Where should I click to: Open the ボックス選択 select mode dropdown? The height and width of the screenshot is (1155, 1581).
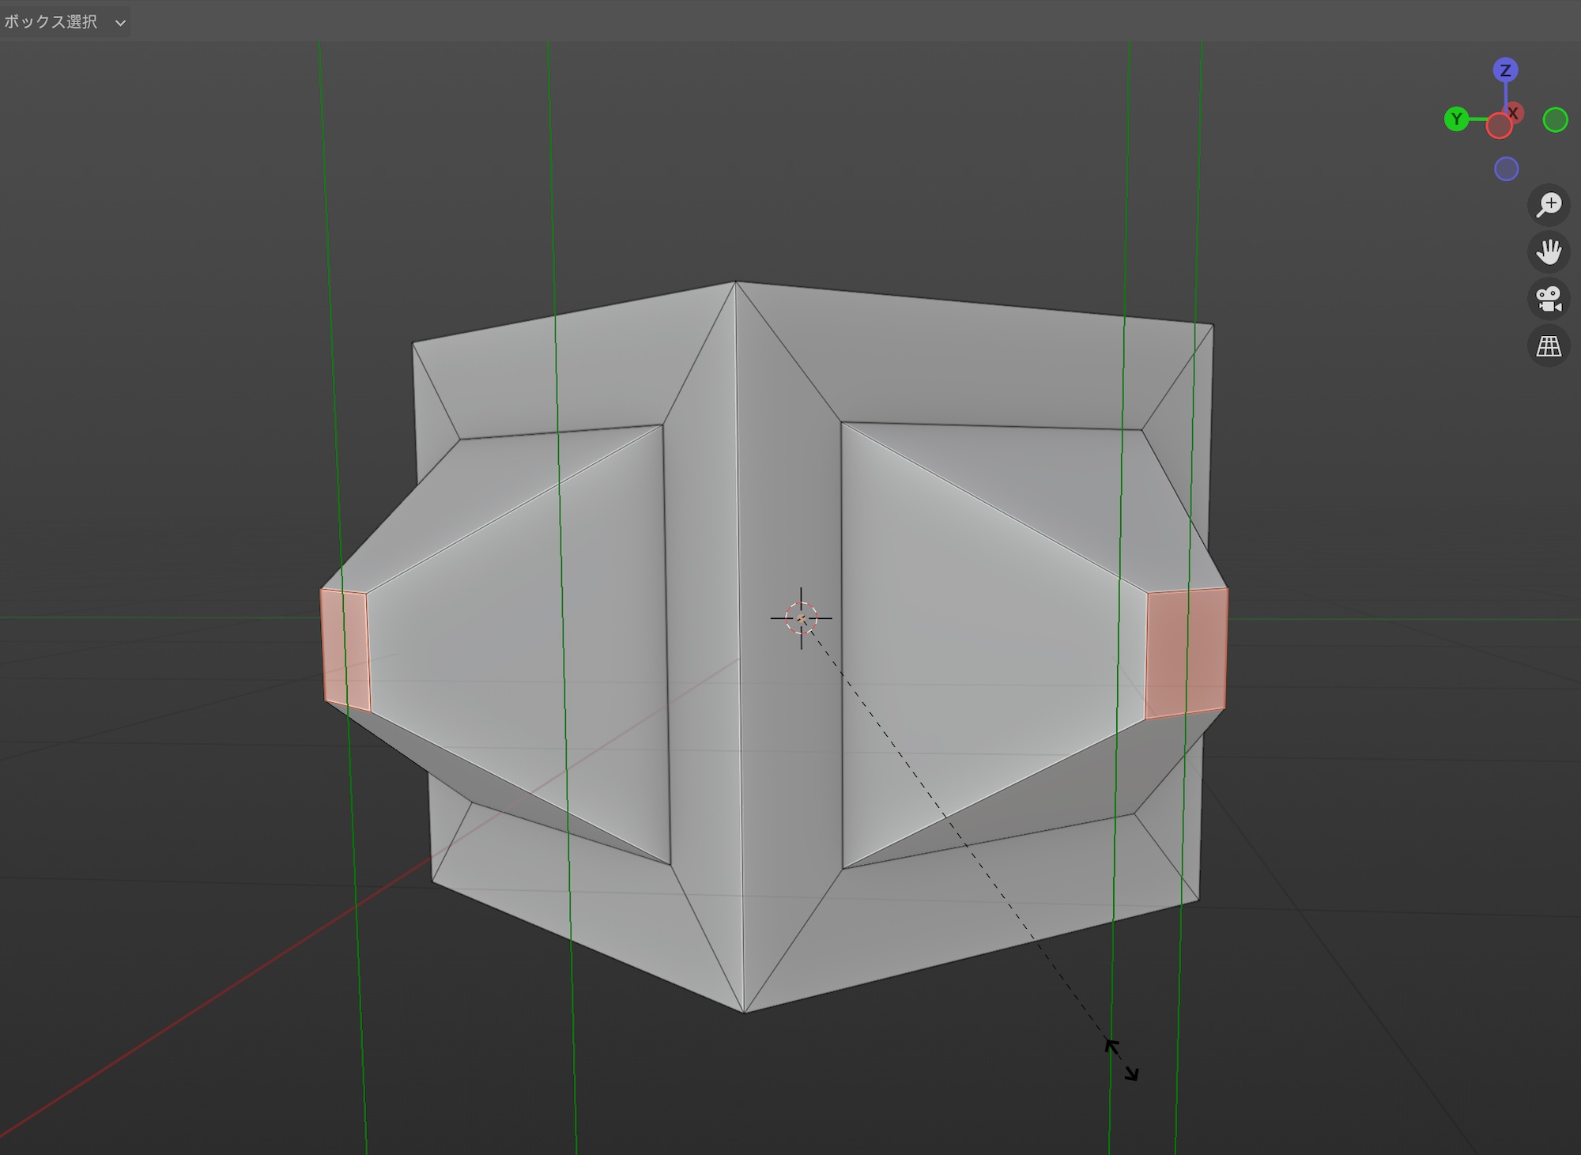click(x=65, y=22)
